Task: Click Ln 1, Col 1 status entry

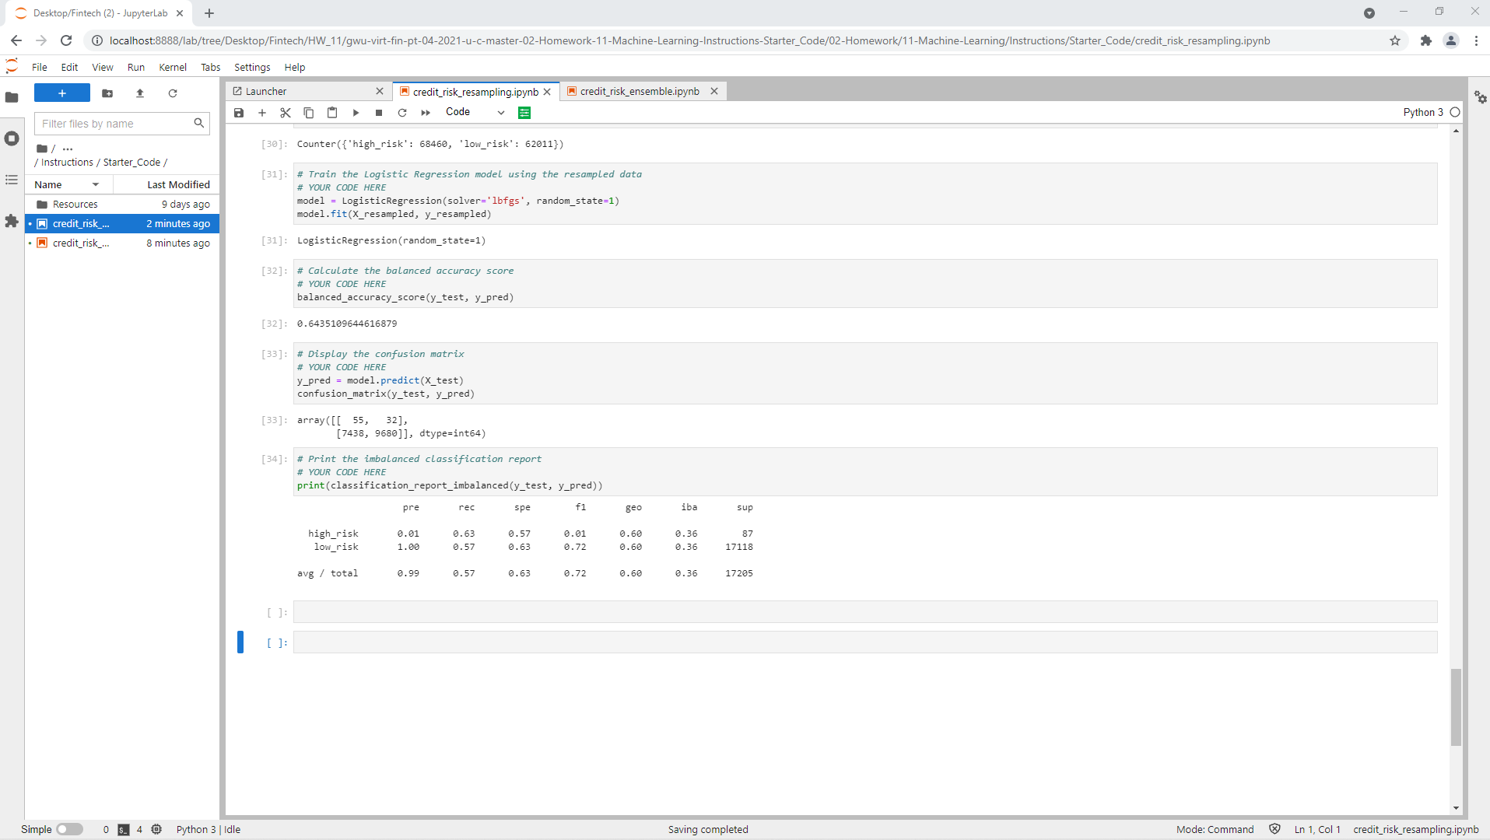Action: (x=1317, y=830)
